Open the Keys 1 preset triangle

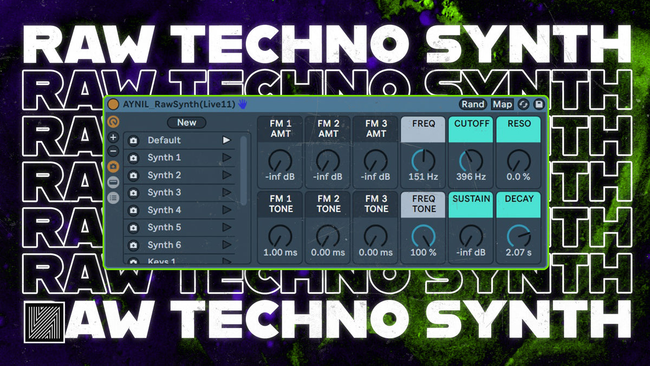(226, 262)
